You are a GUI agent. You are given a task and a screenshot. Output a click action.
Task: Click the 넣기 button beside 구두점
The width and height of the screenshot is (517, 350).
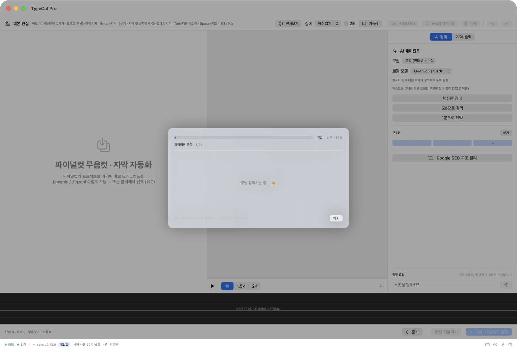[x=506, y=133]
